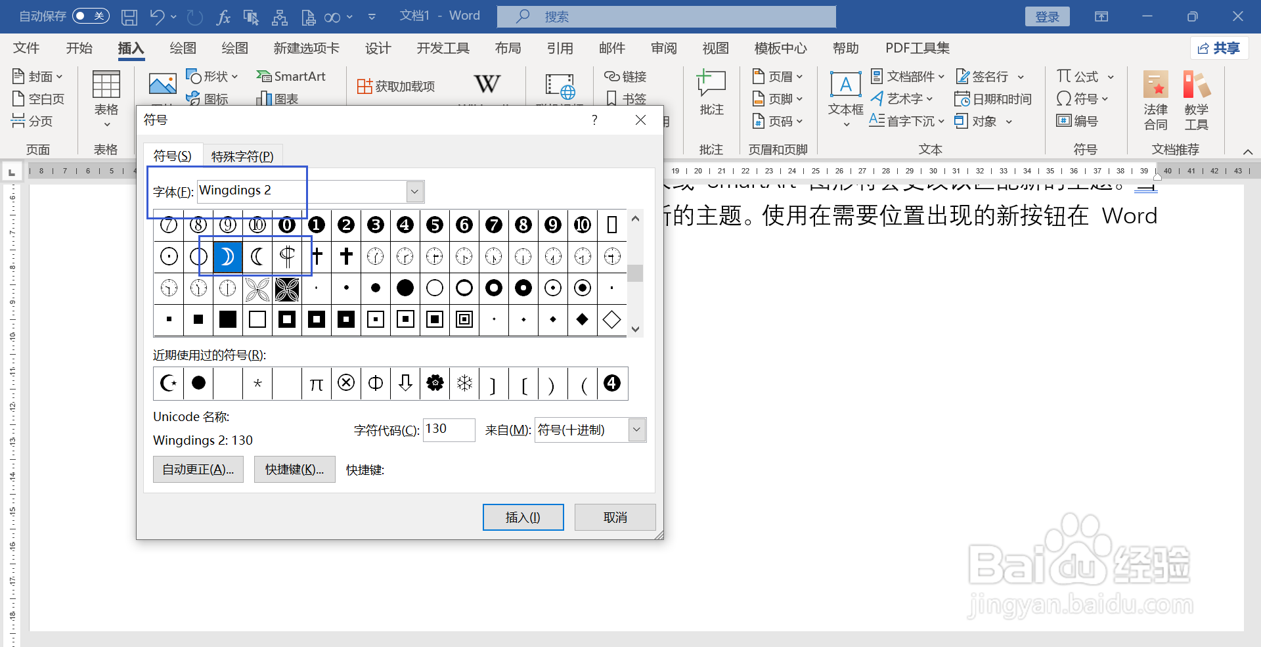Insert a 空白页 blank page
Image resolution: width=1261 pixels, height=647 pixels.
[38, 99]
